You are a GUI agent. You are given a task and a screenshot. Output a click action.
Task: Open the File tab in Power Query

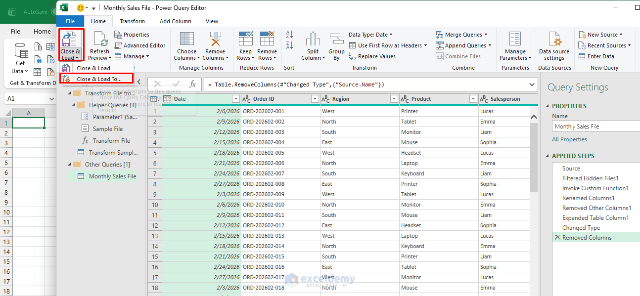(70, 21)
